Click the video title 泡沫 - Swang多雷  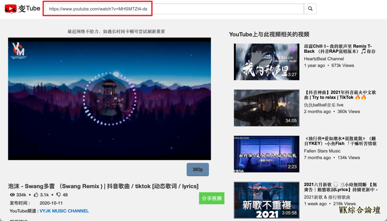tap(103, 186)
